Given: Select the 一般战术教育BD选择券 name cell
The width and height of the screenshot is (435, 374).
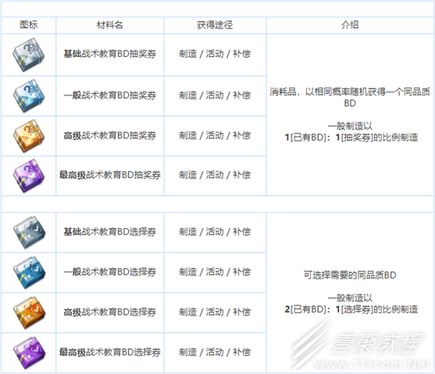Looking at the screenshot, I should [110, 272].
